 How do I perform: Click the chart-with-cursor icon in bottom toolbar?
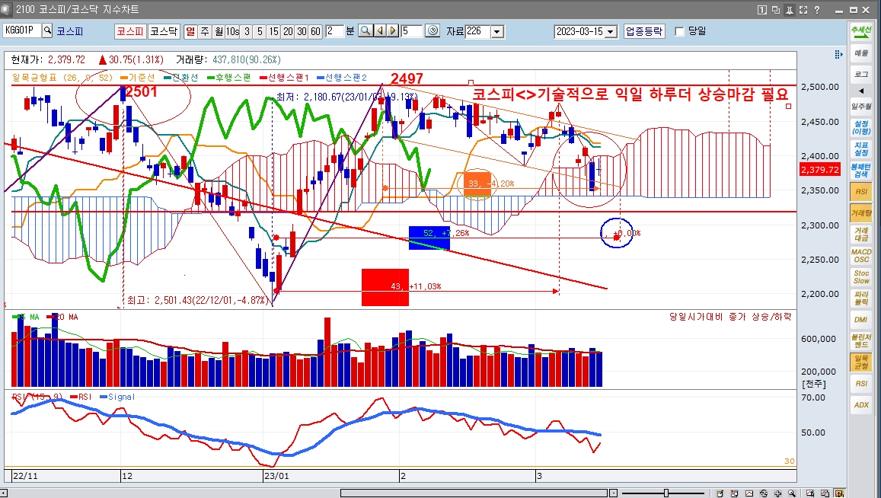[x=812, y=493]
